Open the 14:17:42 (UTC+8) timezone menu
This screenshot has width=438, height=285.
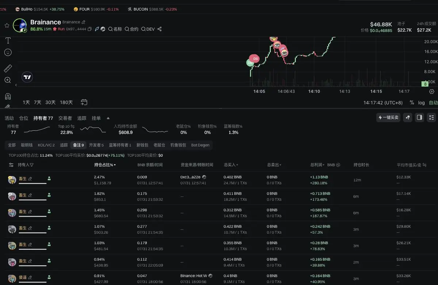click(x=383, y=103)
